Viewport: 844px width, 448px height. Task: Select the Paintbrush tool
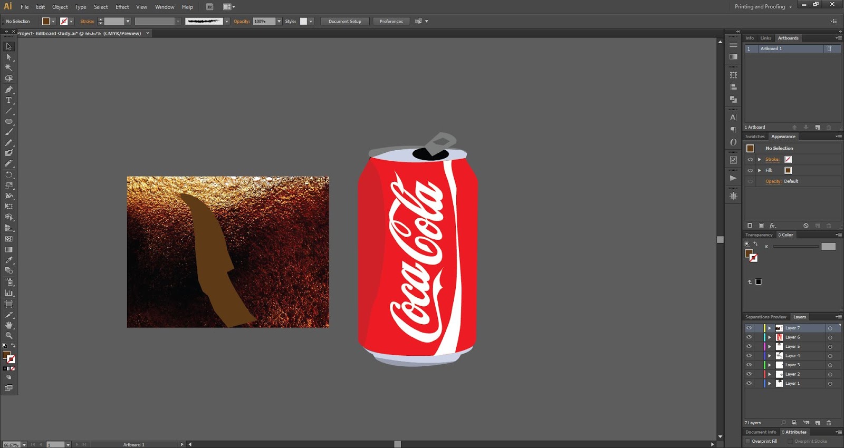coord(9,132)
